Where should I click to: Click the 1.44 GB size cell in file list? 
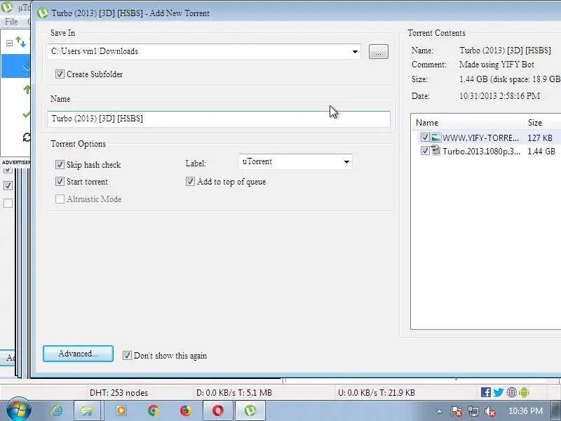pyautogui.click(x=541, y=152)
